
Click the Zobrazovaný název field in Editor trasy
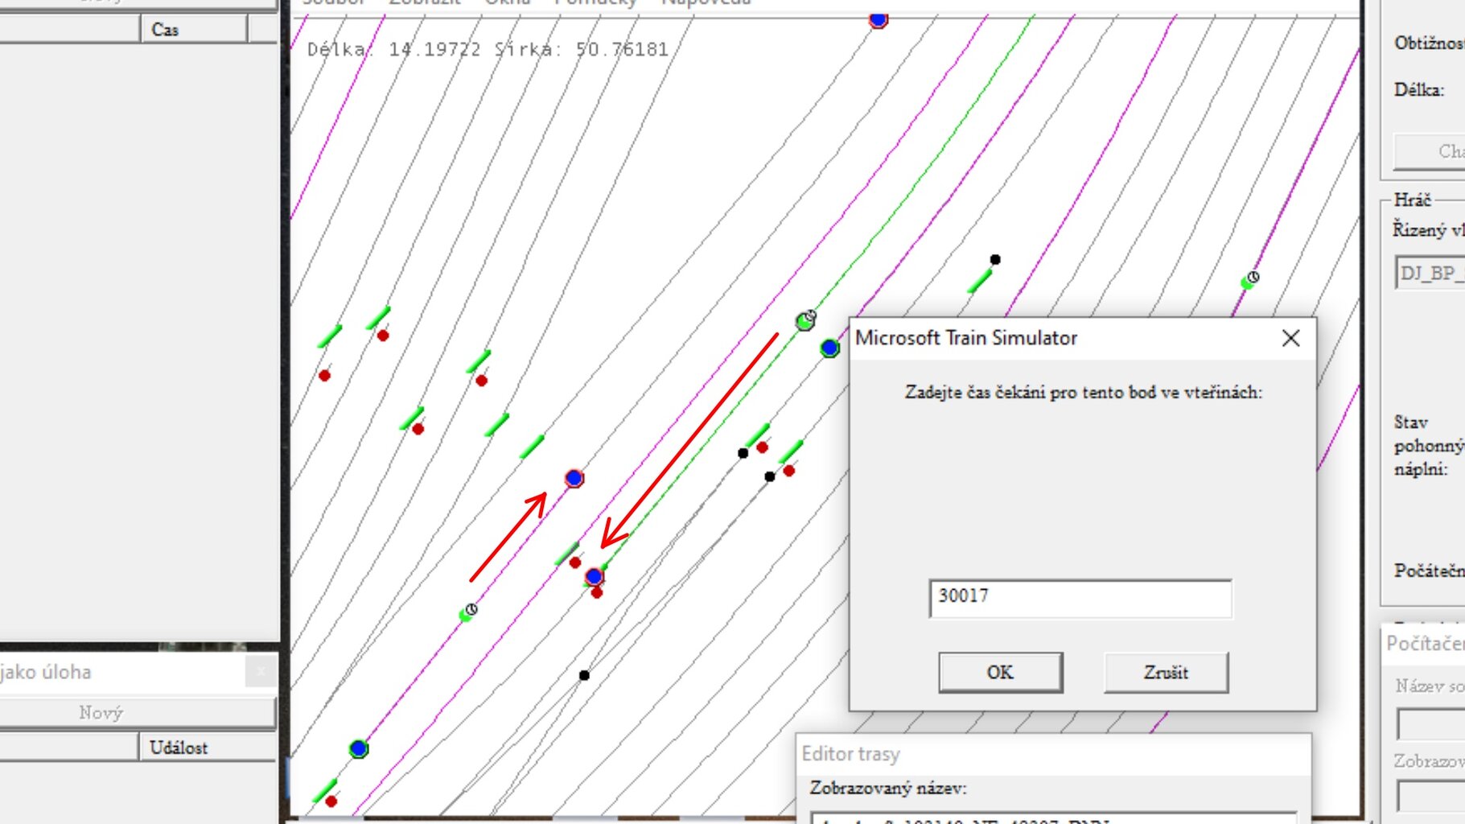pos(1054,818)
